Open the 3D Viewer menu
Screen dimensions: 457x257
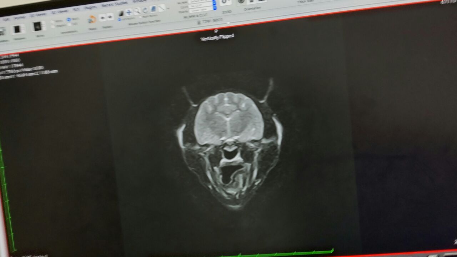[x=59, y=11]
